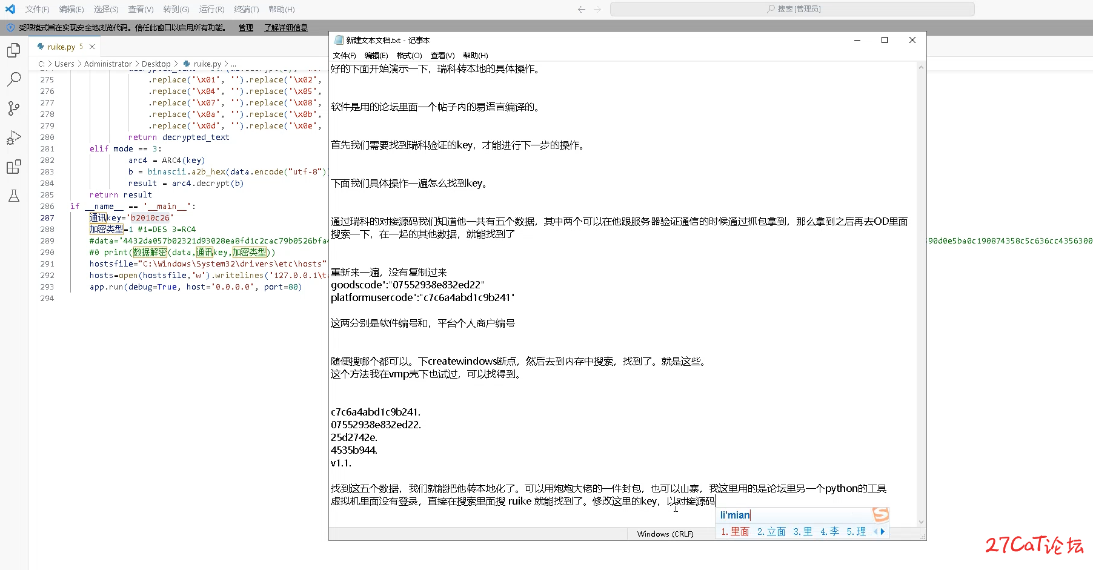
Task: Open the Extensions view
Action: click(14, 167)
